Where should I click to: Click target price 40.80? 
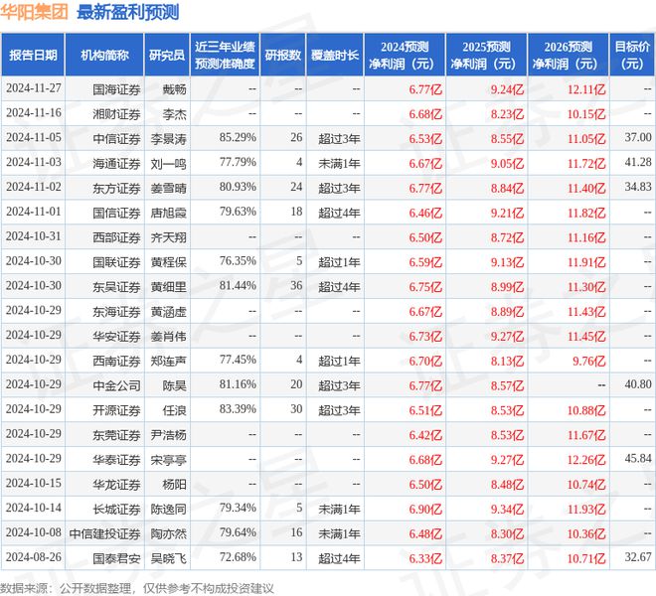click(638, 384)
